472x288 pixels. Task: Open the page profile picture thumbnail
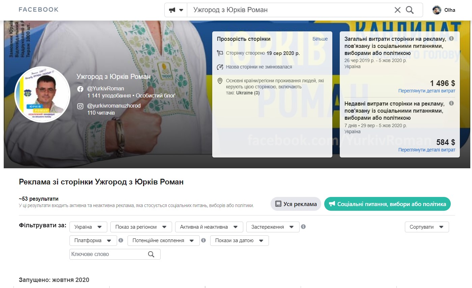43,94
